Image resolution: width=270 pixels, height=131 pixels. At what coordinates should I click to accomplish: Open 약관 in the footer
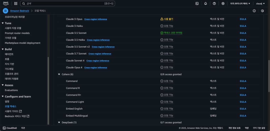tap(247, 128)
